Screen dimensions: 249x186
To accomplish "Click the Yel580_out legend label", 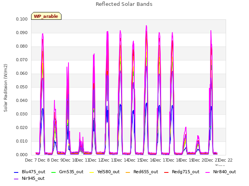I will (108, 172).
